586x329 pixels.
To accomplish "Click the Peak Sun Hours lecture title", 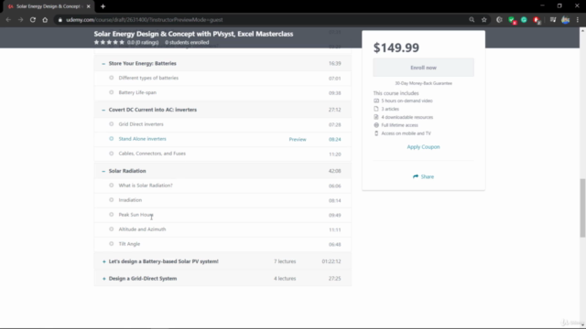I will point(136,215).
